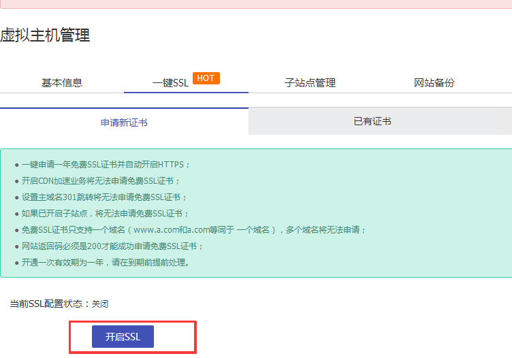Click the pink alert banner at top
The image size is (512, 358).
tap(256, 3)
